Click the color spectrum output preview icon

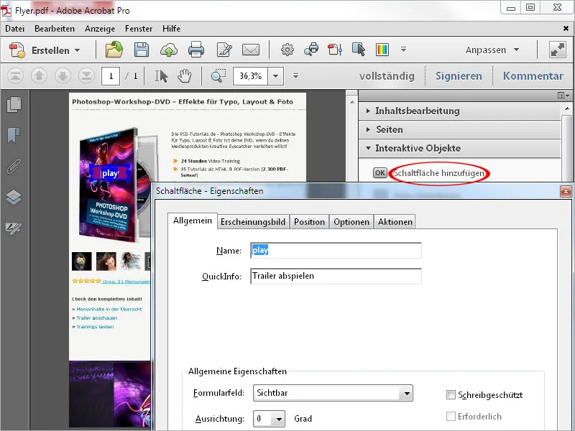382,50
